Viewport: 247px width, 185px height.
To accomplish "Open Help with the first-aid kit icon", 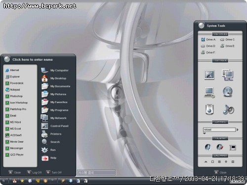I will point(49,158).
